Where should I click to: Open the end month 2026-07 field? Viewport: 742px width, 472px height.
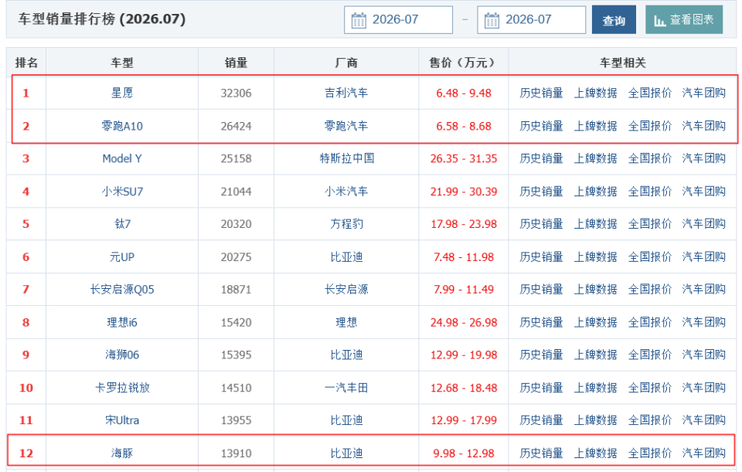(532, 20)
